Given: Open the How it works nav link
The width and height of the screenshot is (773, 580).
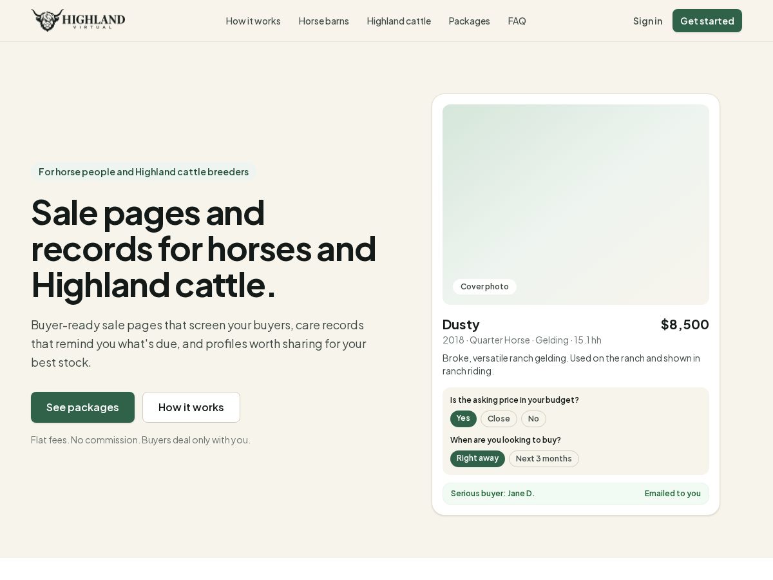Looking at the screenshot, I should coord(253,21).
